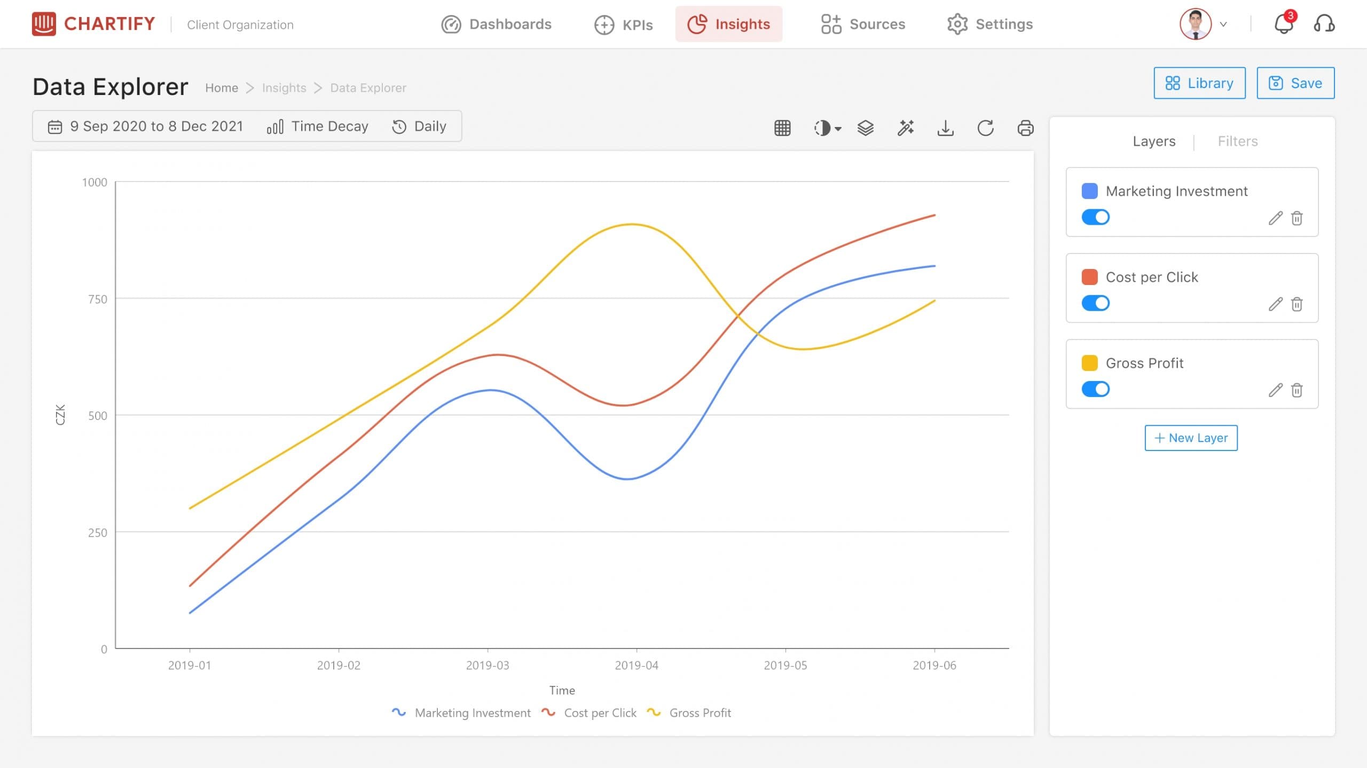
Task: Click the 2019-01 axis label
Action: (190, 666)
